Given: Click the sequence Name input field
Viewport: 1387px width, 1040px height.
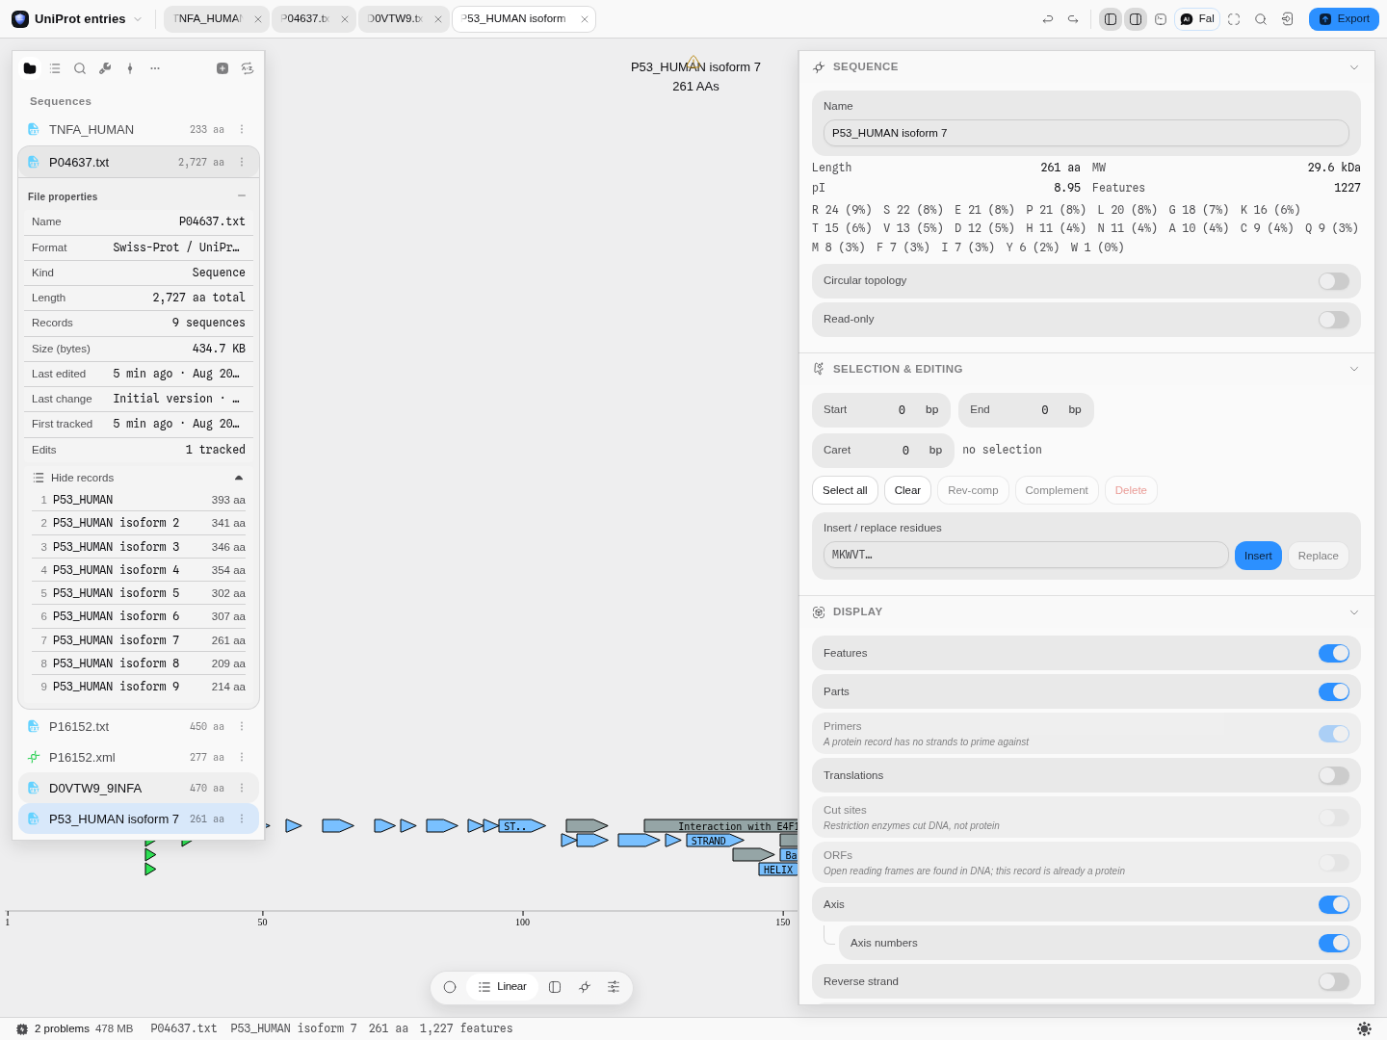Looking at the screenshot, I should click(x=1086, y=133).
